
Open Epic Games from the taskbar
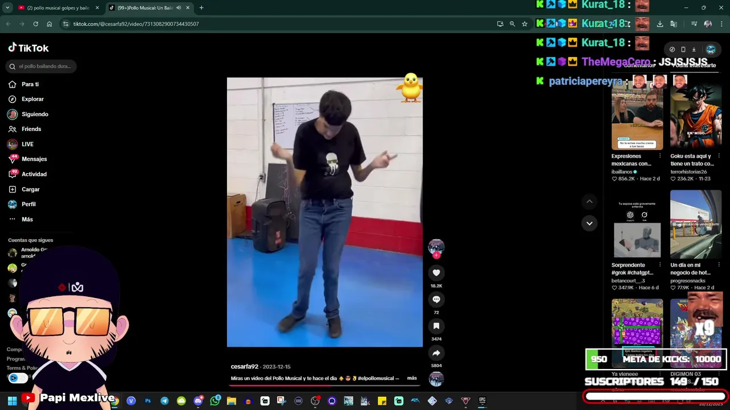[482, 401]
